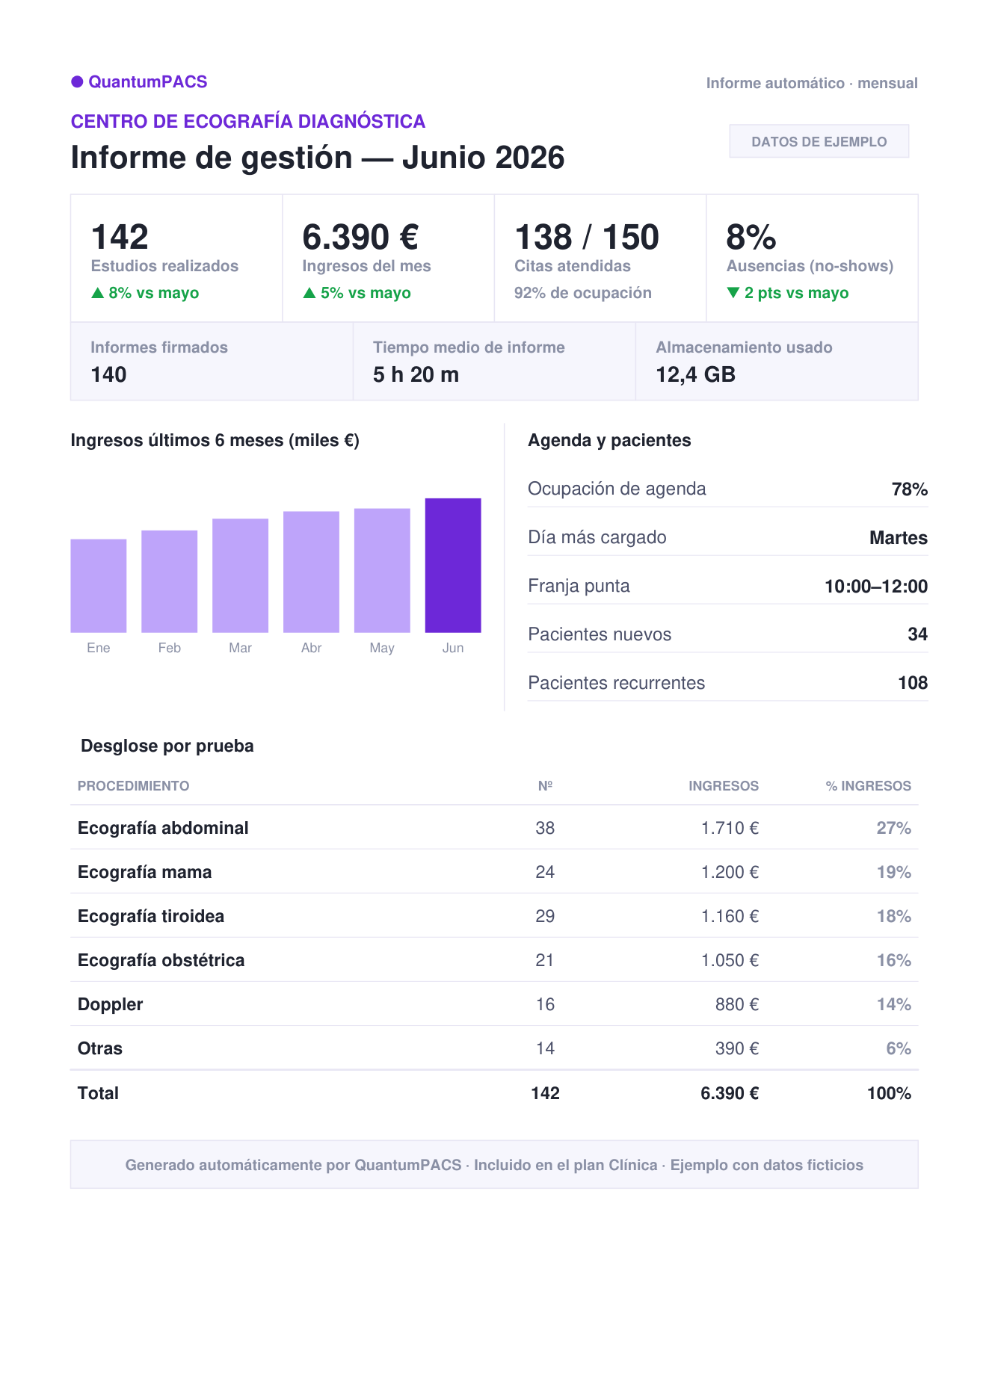Click the '27%' share cell
Image resolution: width=989 pixels, height=1398 pixels.
[894, 828]
